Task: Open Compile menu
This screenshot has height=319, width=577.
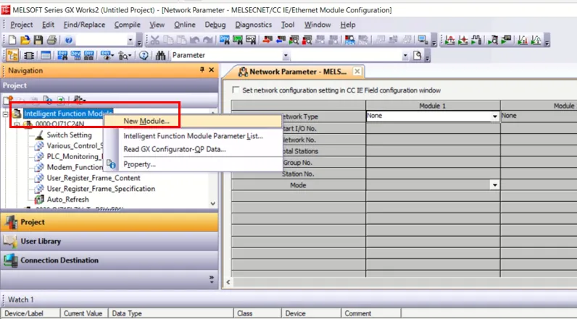Action: 127,25
